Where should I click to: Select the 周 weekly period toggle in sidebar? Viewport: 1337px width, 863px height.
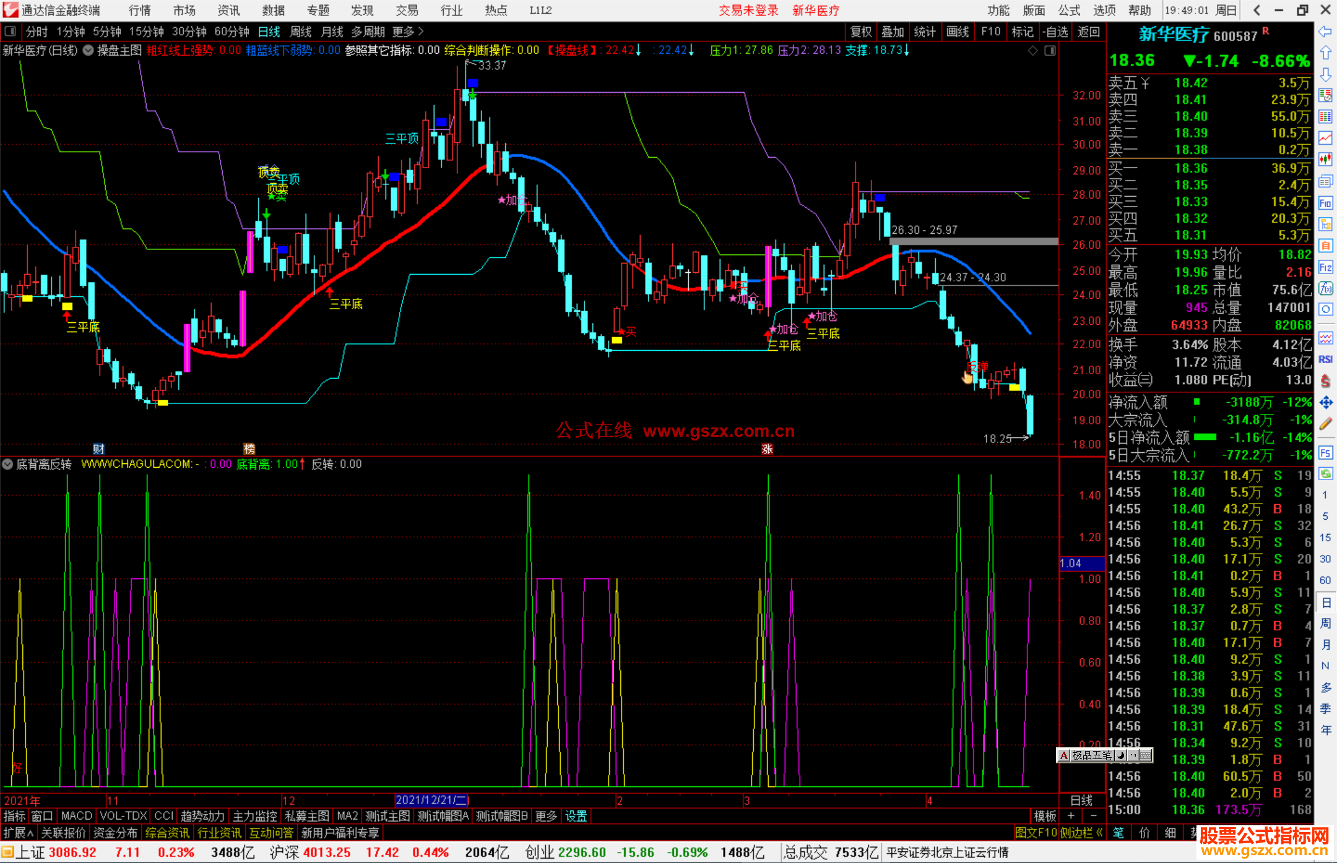click(1326, 623)
